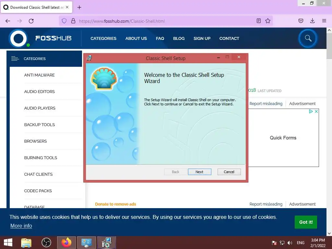Open ABOUT US in top navigation
Image resolution: width=332 pixels, height=249 pixels.
tap(136, 38)
